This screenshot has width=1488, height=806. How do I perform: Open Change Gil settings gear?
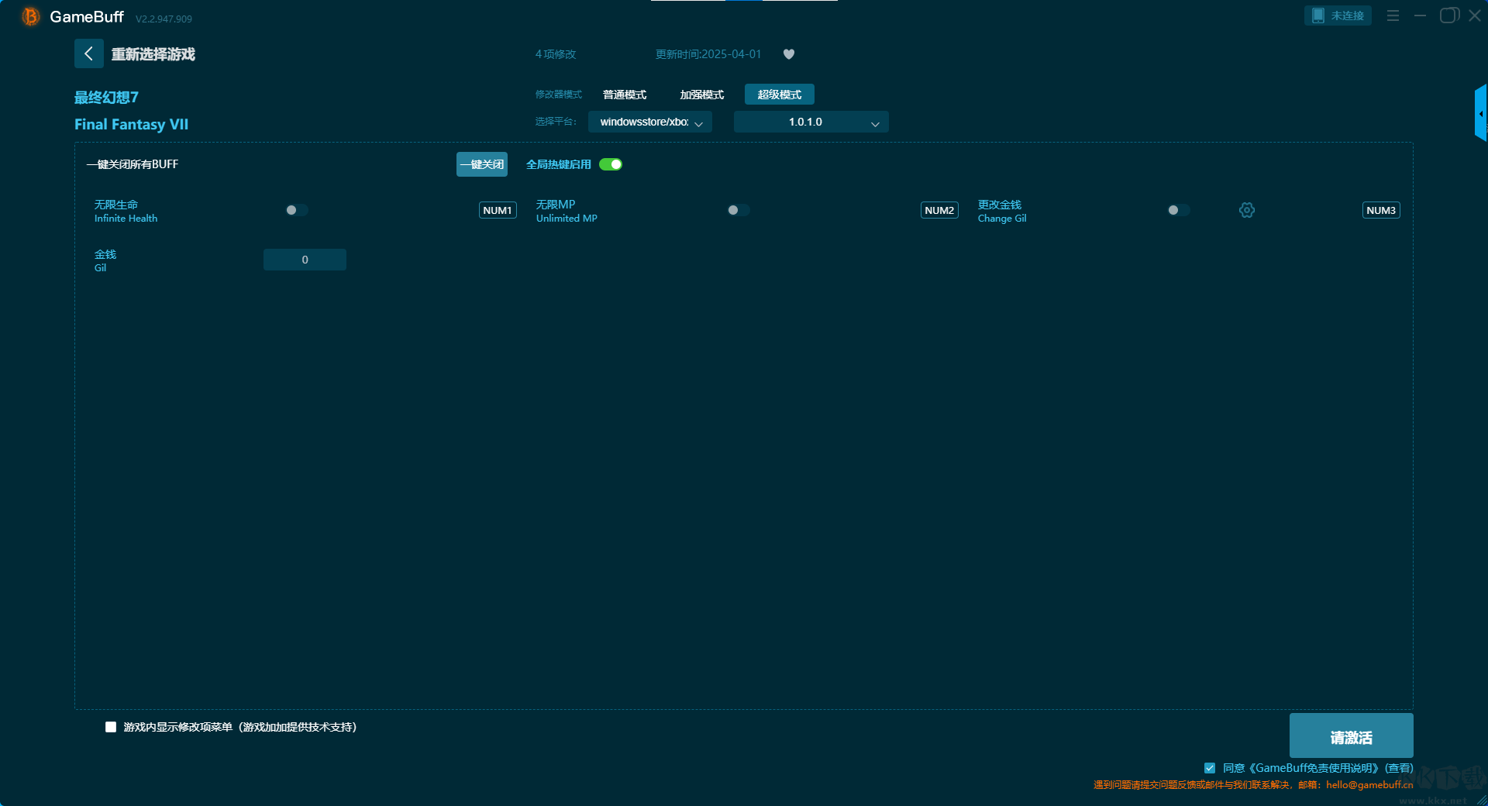point(1246,210)
